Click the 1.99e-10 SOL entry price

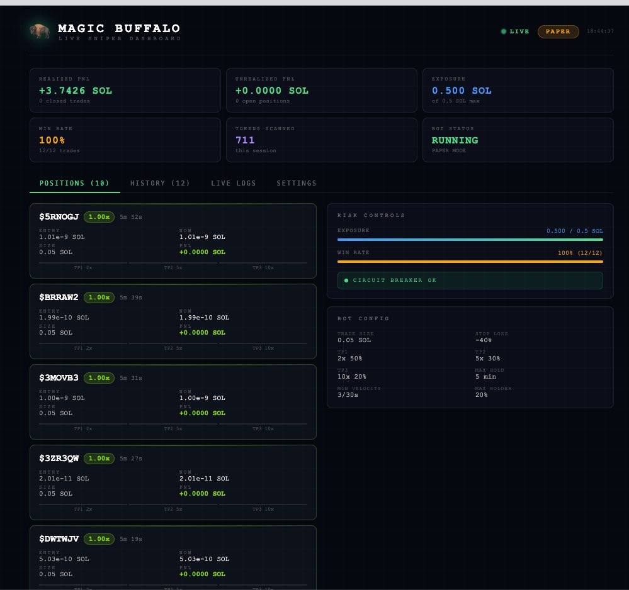pyautogui.click(x=64, y=318)
